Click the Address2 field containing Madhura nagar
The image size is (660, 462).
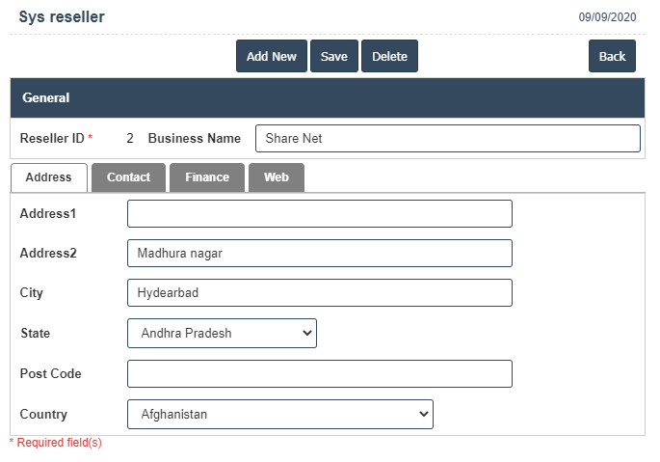(x=319, y=254)
